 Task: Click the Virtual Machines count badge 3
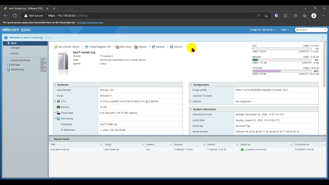(44, 60)
